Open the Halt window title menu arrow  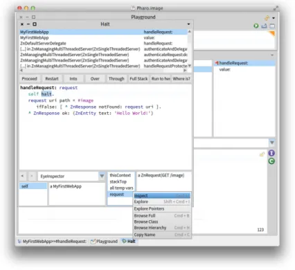(188, 24)
